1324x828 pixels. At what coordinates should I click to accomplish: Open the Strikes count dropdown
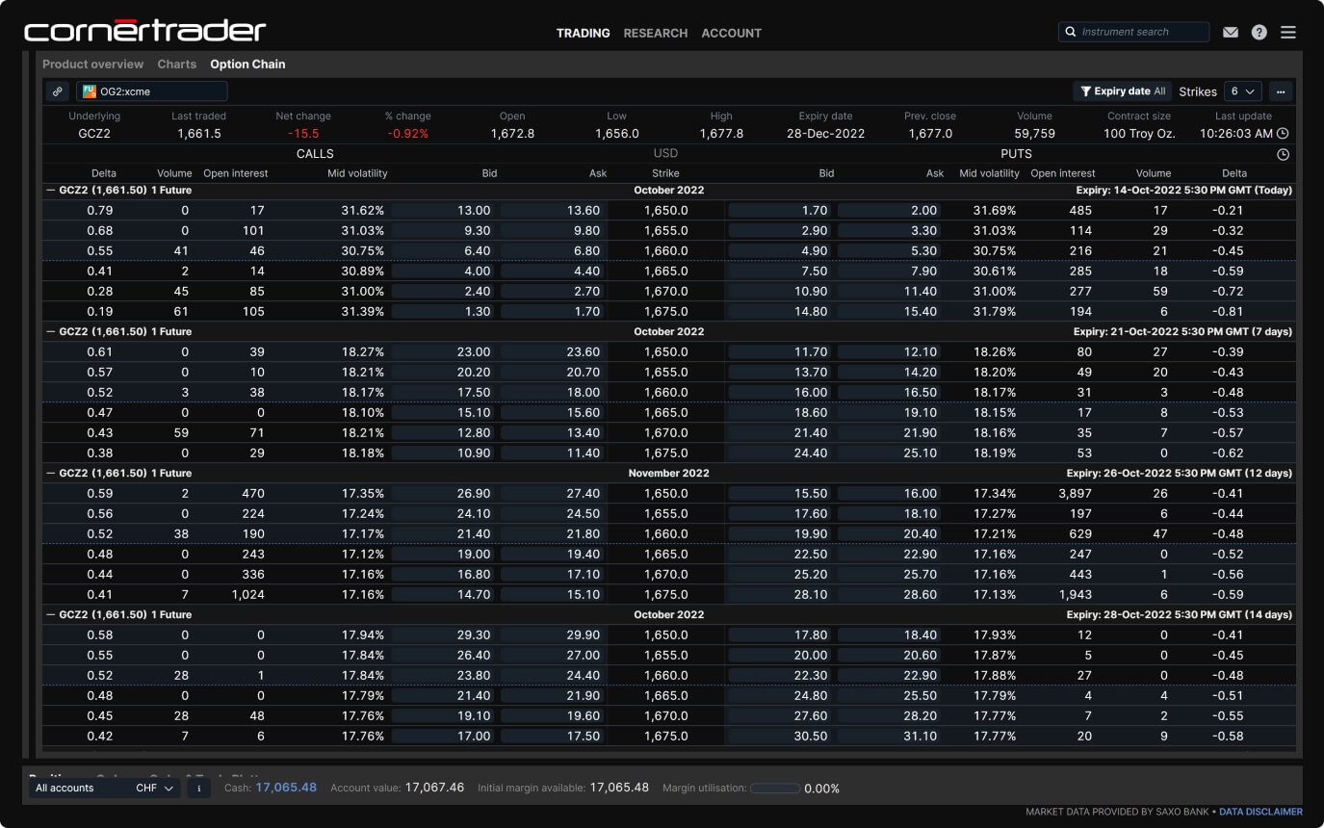point(1242,91)
